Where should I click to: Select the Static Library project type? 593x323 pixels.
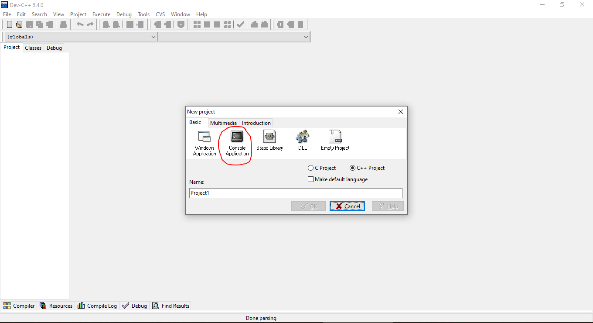(270, 141)
